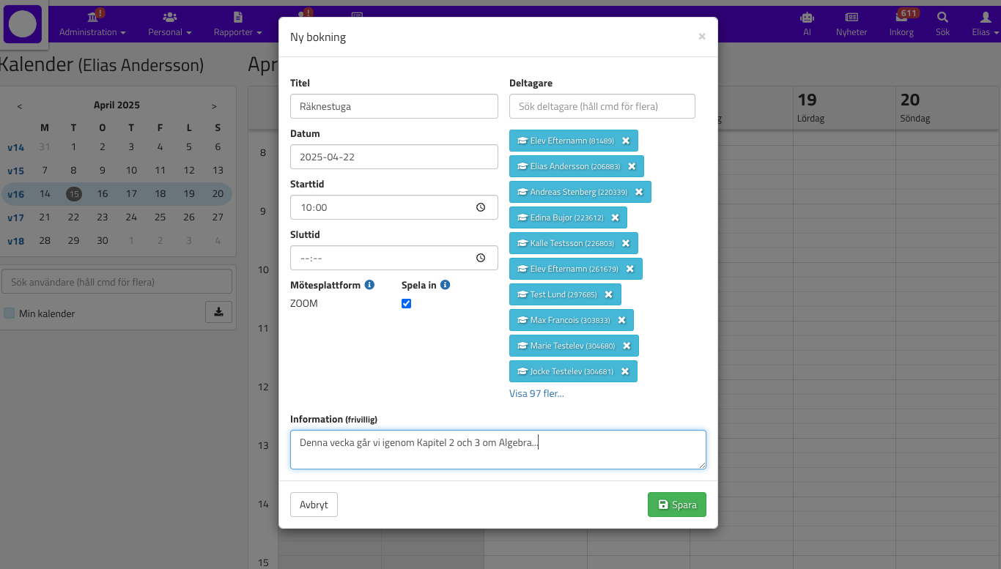Viewport: 1001px width, 569px height.
Task: Open the Rapporter dropdown menu
Action: pos(238,23)
